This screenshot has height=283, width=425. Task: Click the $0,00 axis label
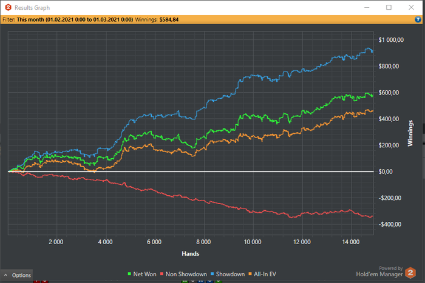385,172
